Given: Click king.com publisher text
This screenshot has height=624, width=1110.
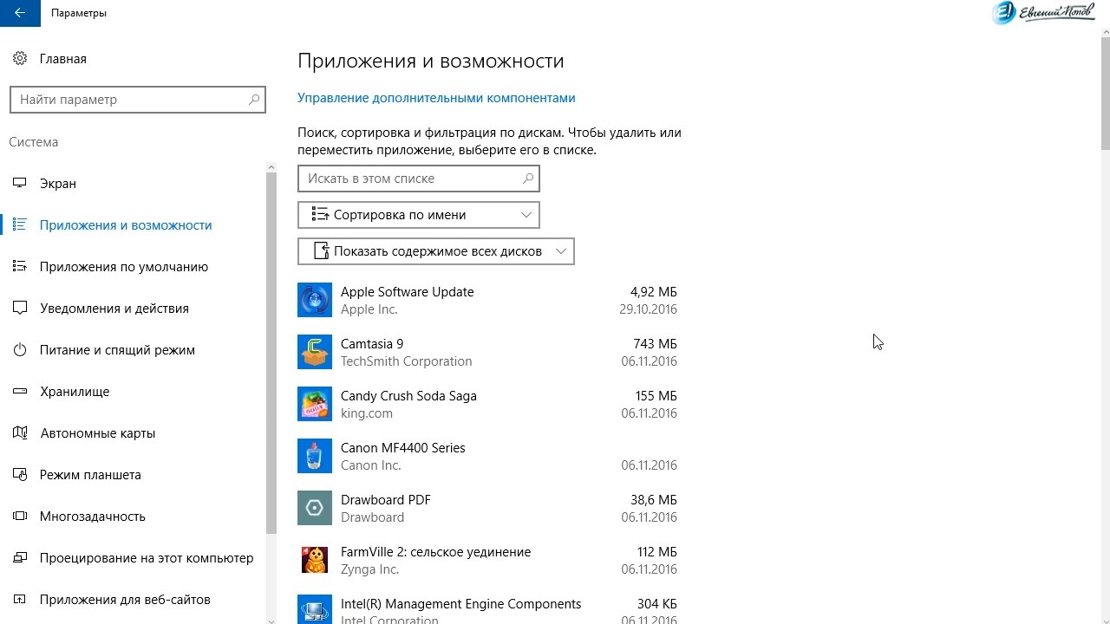Looking at the screenshot, I should pos(367,413).
